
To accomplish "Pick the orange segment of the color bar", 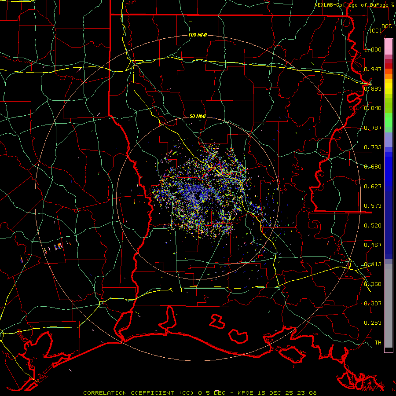I will point(389,76).
